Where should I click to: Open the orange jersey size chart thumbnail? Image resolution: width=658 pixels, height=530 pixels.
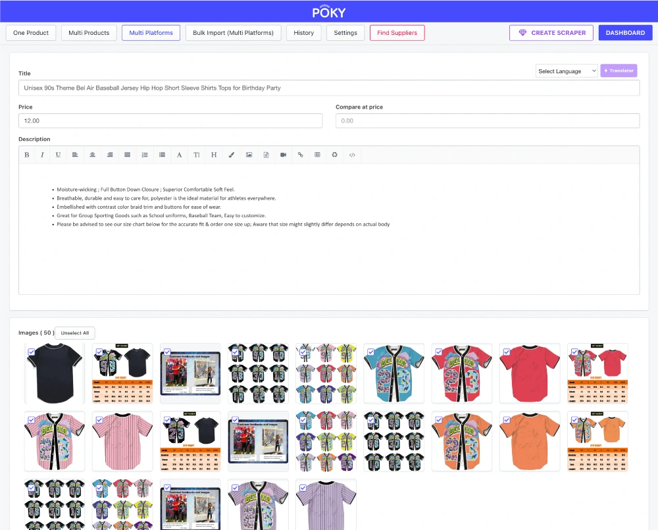coord(597,441)
